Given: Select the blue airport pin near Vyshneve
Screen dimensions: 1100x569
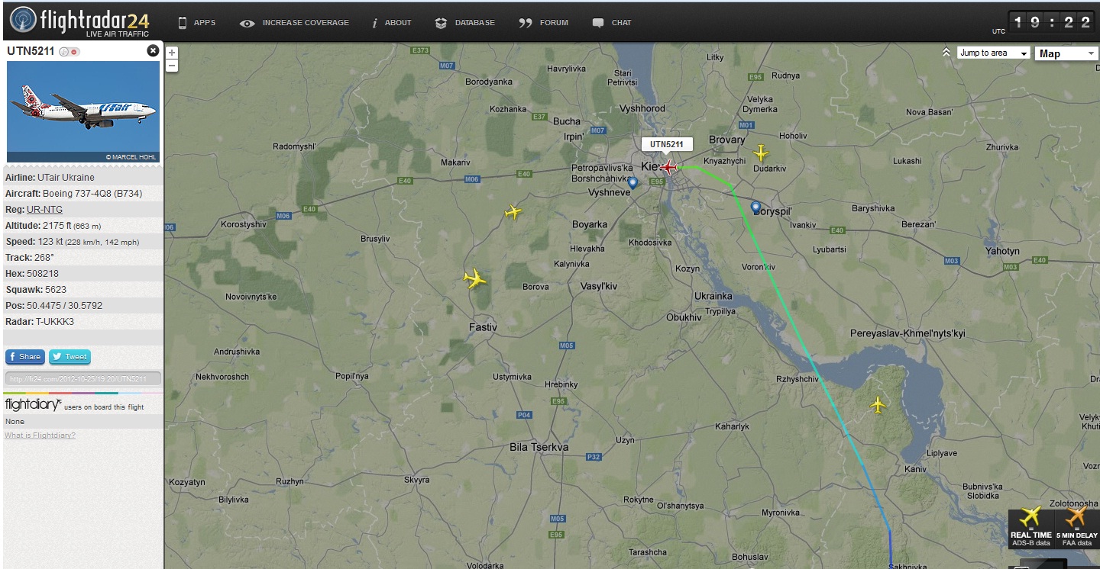Looking at the screenshot, I should point(632,183).
